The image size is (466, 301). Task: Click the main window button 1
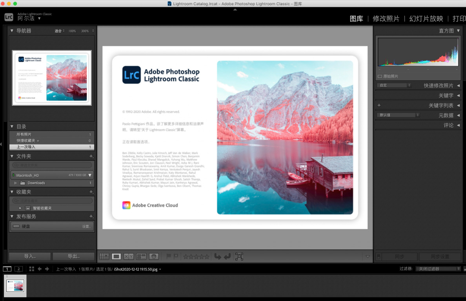point(7,269)
